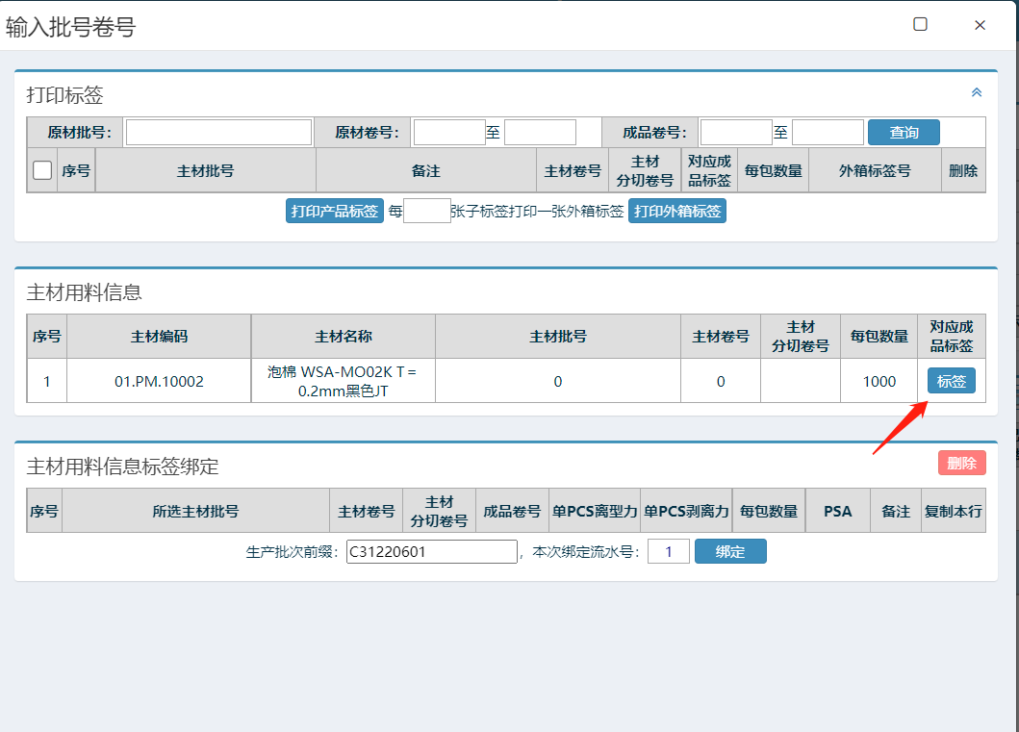Click the 原材卷号 end range field
The width and height of the screenshot is (1019, 732).
[540, 133]
